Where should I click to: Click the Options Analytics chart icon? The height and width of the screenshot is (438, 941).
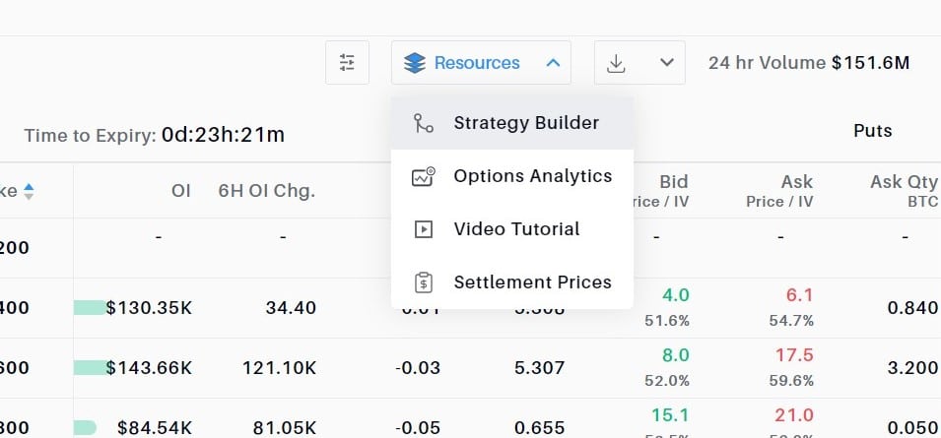[424, 177]
